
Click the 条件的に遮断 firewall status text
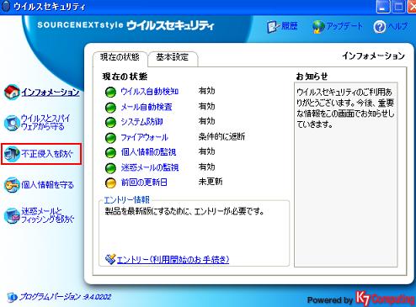[221, 137]
